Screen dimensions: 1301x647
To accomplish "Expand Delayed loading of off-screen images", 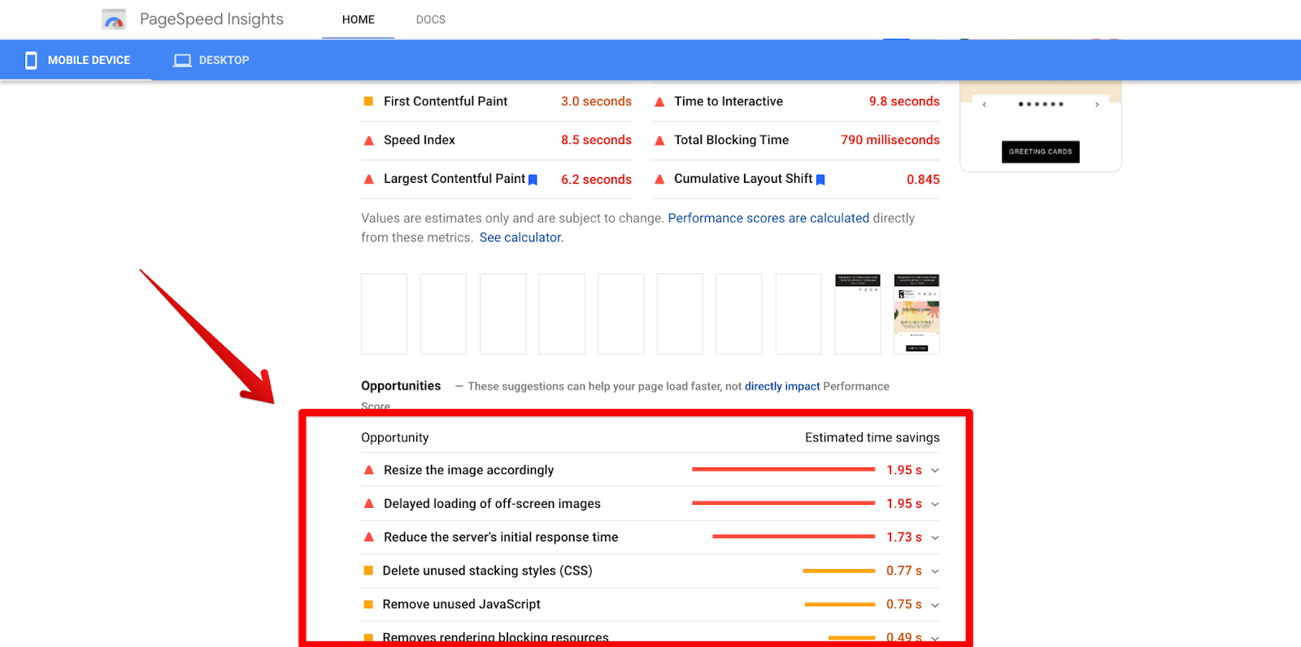I will pos(935,504).
